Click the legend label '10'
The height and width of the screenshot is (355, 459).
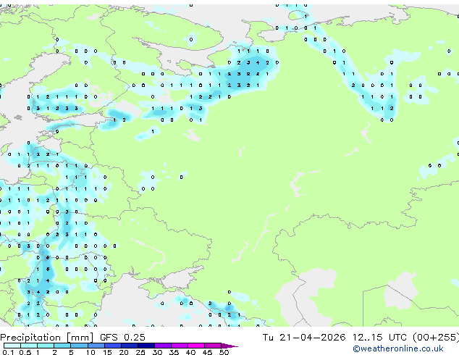click(90, 352)
